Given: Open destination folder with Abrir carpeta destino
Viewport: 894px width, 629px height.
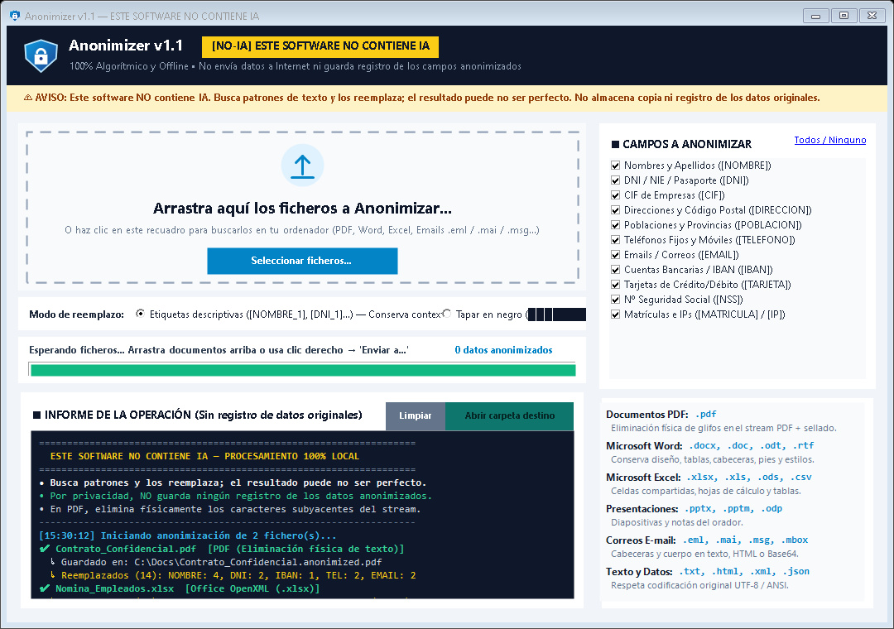Looking at the screenshot, I should click(x=509, y=415).
